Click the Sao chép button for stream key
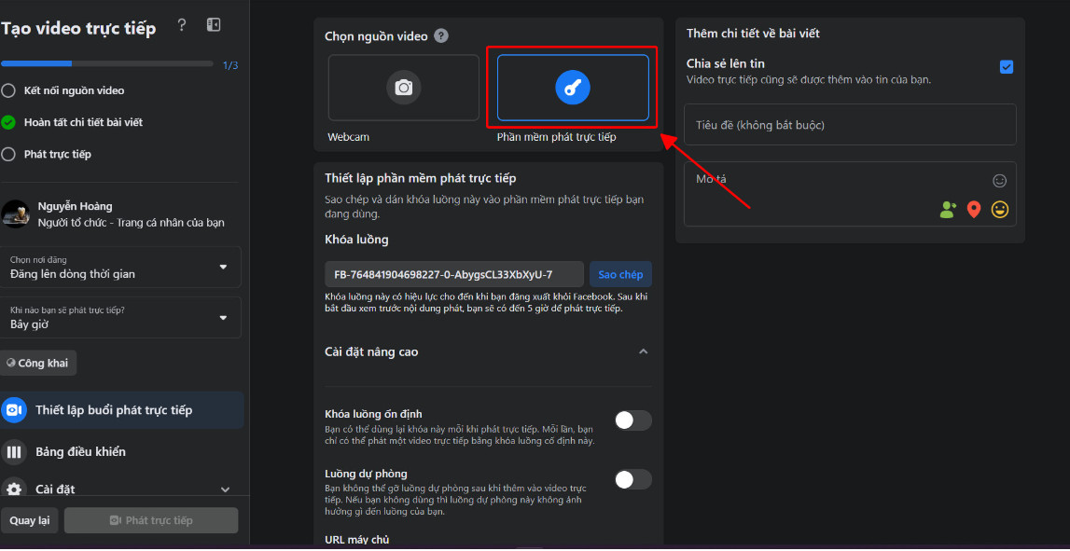Image resolution: width=1070 pixels, height=551 pixels. 620,274
